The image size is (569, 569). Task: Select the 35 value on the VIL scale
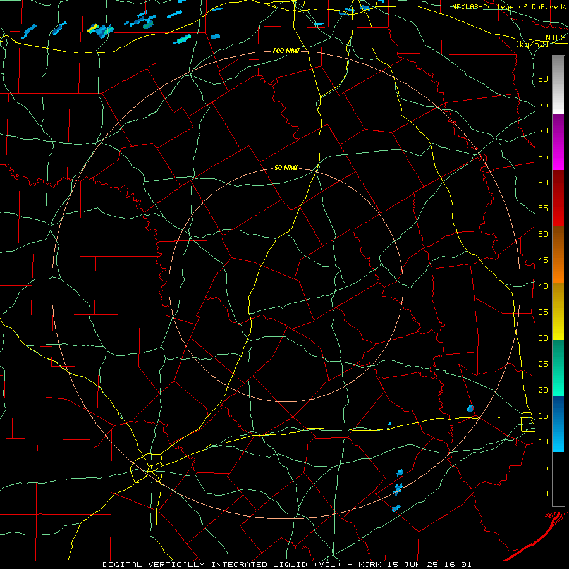pos(543,312)
